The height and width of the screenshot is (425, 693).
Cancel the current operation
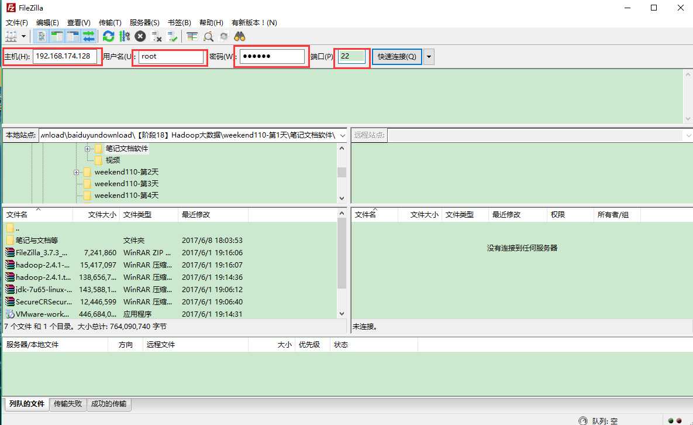[x=140, y=36]
